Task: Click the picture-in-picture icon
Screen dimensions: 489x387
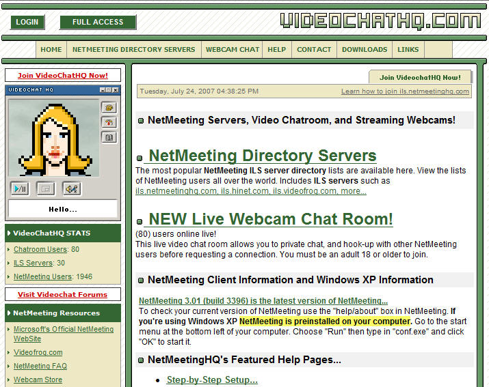Action: point(46,189)
